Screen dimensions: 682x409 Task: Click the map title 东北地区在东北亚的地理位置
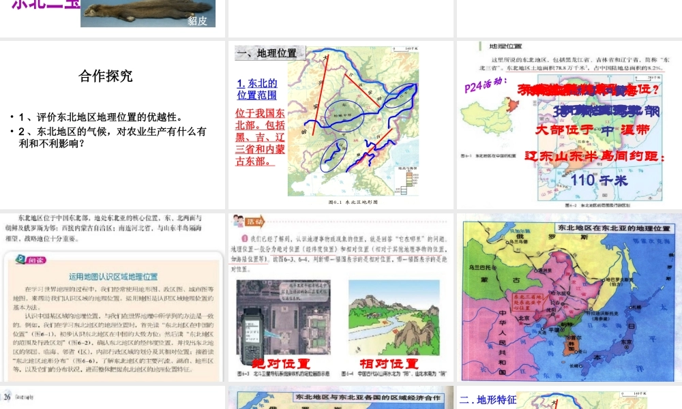614,228
